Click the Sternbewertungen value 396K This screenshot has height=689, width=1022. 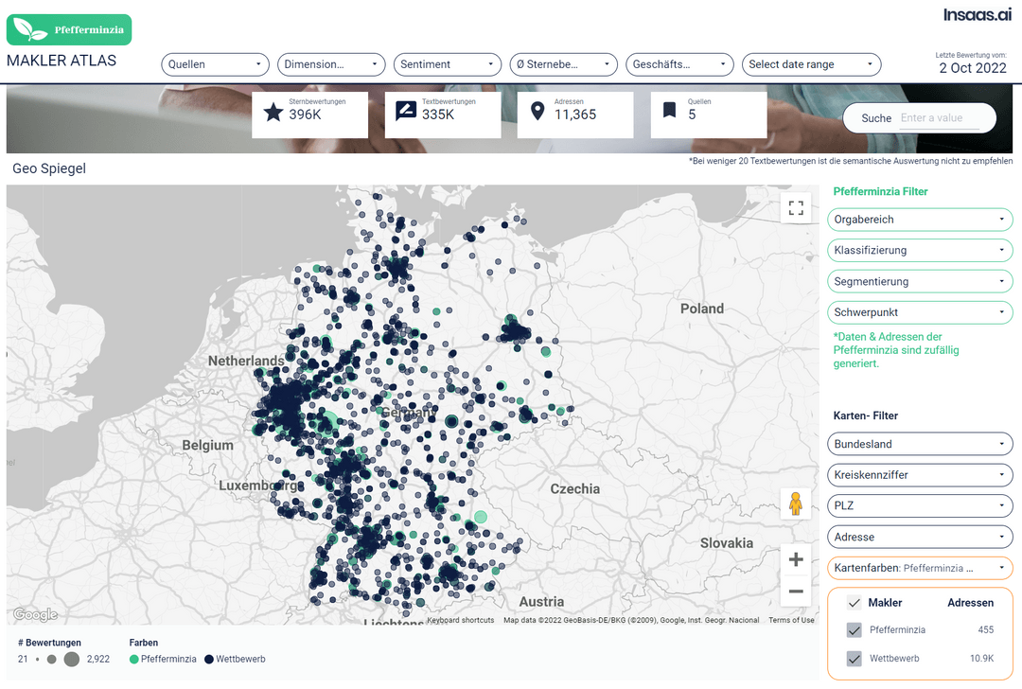coord(305,115)
